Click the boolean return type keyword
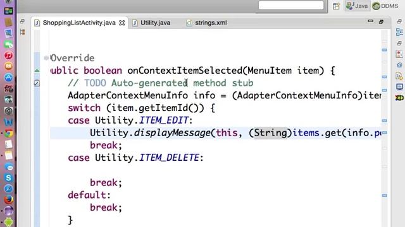405x227 pixels. 103,71
